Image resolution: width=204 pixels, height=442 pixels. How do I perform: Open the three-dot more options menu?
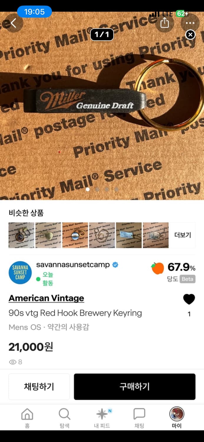pyautogui.click(x=190, y=23)
